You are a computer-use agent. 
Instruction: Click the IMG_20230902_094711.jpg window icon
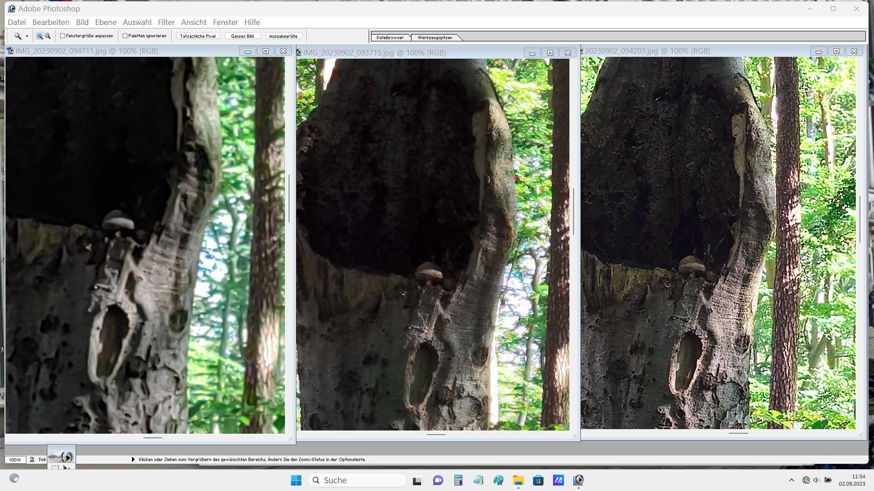10,51
